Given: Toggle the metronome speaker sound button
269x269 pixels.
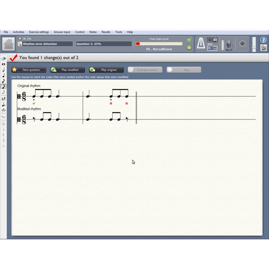Looking at the screenshot, I should (215, 40).
